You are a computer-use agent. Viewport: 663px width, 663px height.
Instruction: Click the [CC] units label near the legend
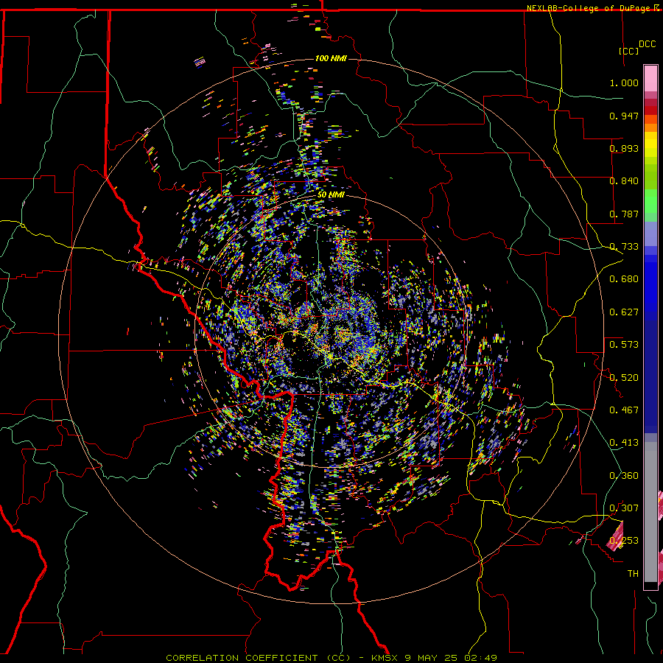click(629, 51)
